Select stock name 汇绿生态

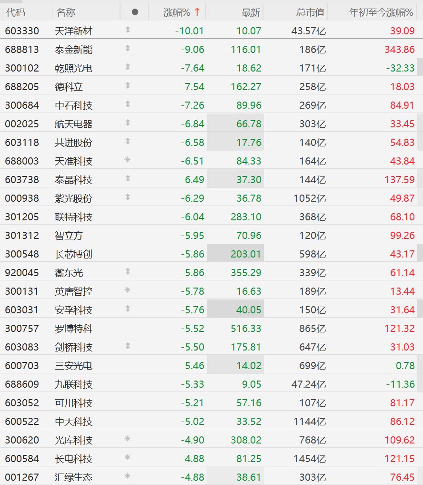click(x=73, y=477)
